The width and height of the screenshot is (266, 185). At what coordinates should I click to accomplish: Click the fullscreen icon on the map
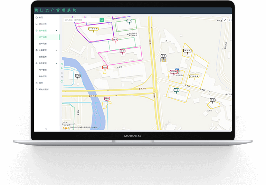pos(230,20)
